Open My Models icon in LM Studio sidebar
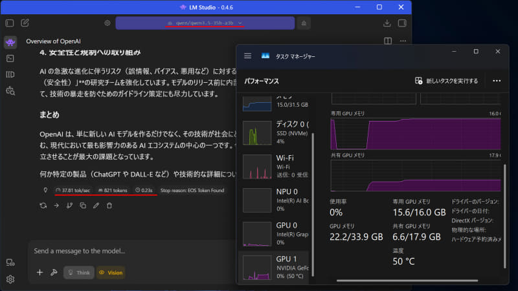The height and width of the screenshot is (291, 518). 10,74
